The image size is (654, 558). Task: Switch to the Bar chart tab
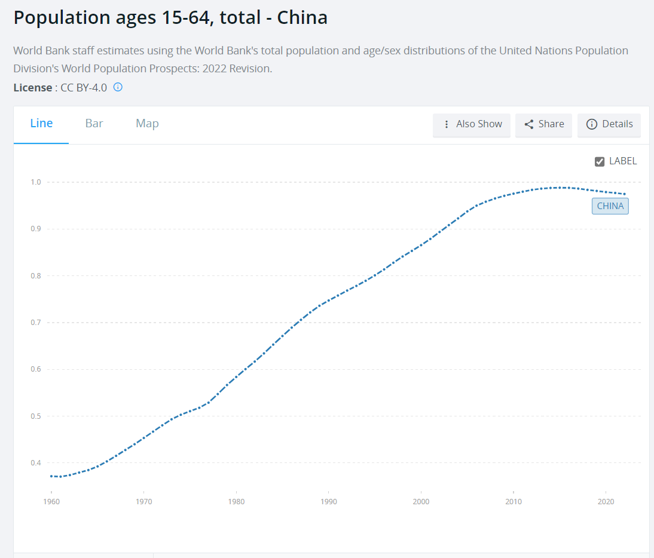[94, 124]
